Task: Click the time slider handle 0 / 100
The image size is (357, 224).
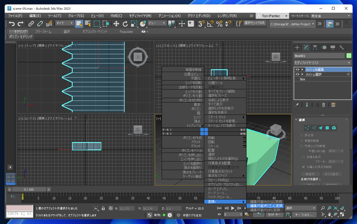Action: coord(29,189)
